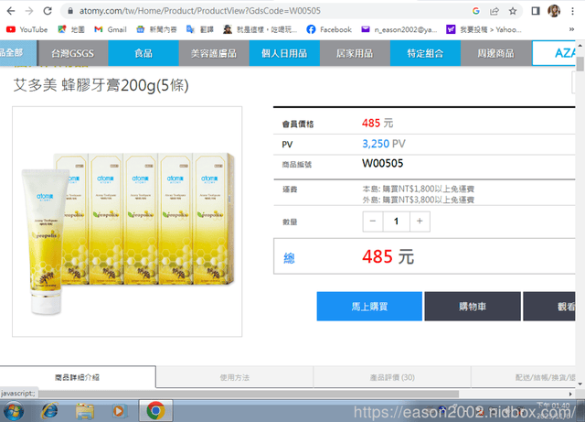585x422 pixels.
Task: Click the padlock site info icon
Action: click(70, 11)
